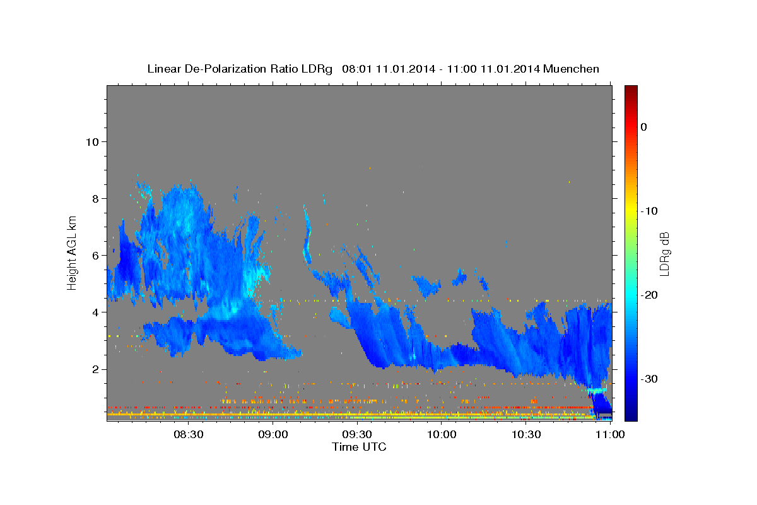This screenshot has width=757, height=505.
Task: Click the colorbar label 0
Action: [643, 127]
